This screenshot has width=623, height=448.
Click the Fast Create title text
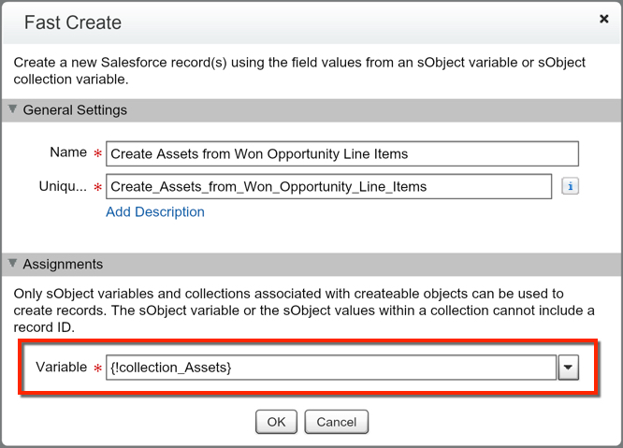72,22
